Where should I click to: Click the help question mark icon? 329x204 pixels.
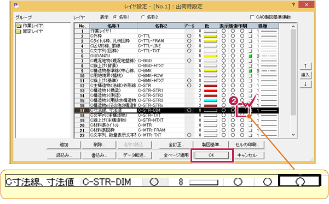point(293,4)
